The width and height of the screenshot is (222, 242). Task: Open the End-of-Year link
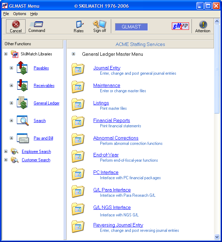[x=106, y=155]
